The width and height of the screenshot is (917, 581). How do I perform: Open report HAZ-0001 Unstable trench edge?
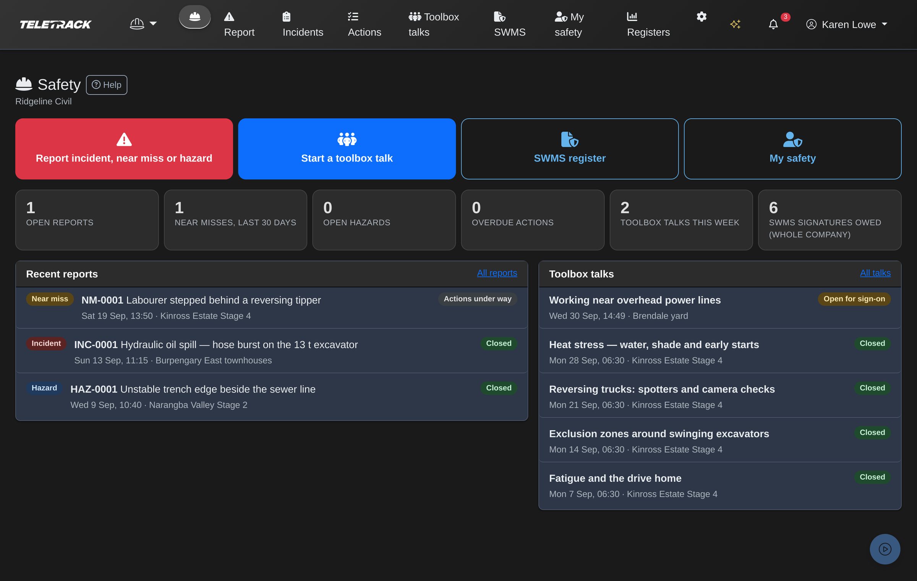tap(272, 397)
